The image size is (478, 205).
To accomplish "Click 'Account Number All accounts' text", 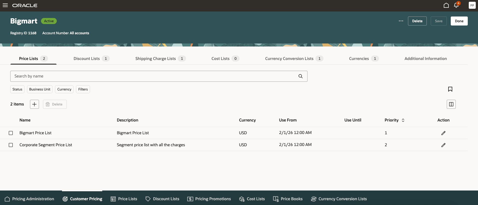I will (66, 33).
